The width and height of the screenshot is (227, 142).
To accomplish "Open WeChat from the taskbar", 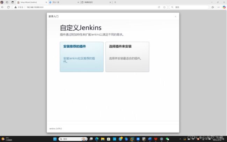I will pos(168,139).
